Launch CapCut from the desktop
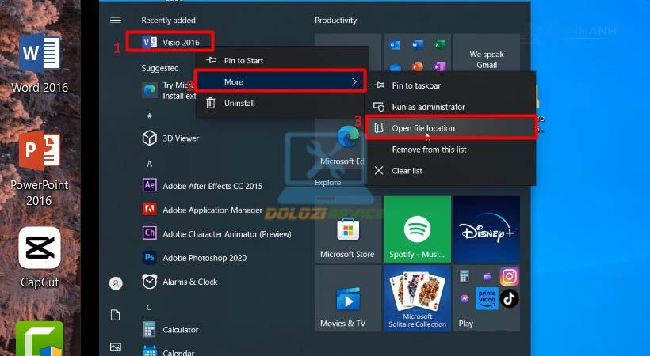This screenshot has width=650, height=356. [x=39, y=256]
